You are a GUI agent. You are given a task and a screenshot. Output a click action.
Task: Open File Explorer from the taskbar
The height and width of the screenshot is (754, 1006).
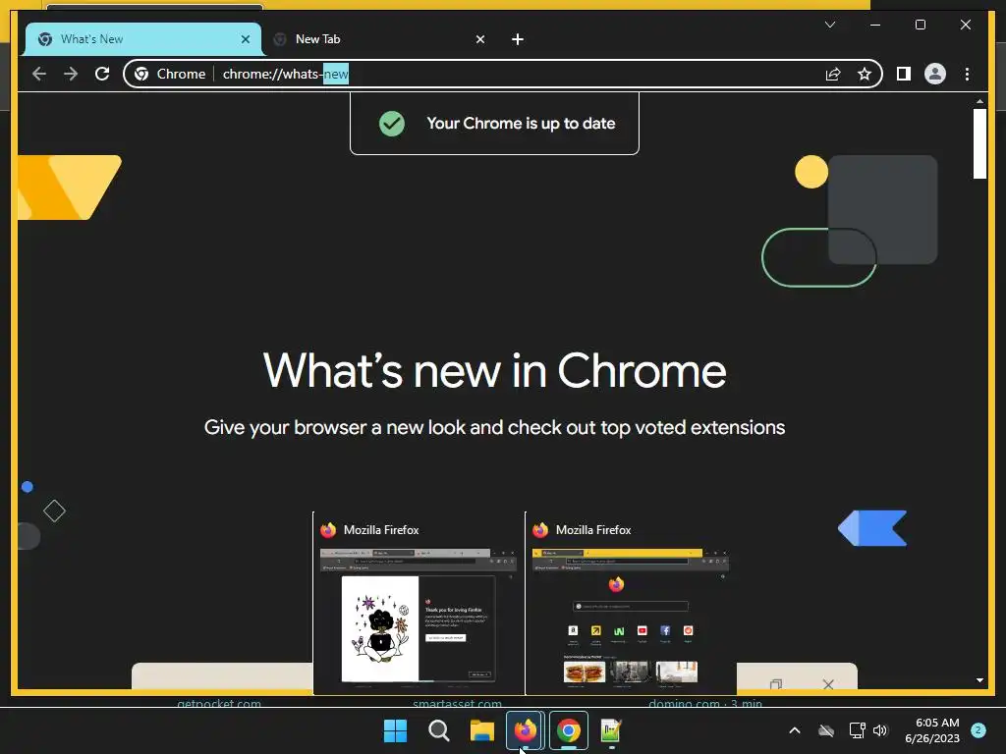(481, 730)
